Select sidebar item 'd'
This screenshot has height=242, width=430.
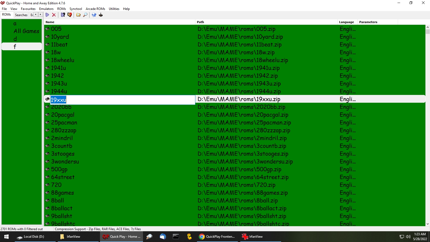point(15,39)
